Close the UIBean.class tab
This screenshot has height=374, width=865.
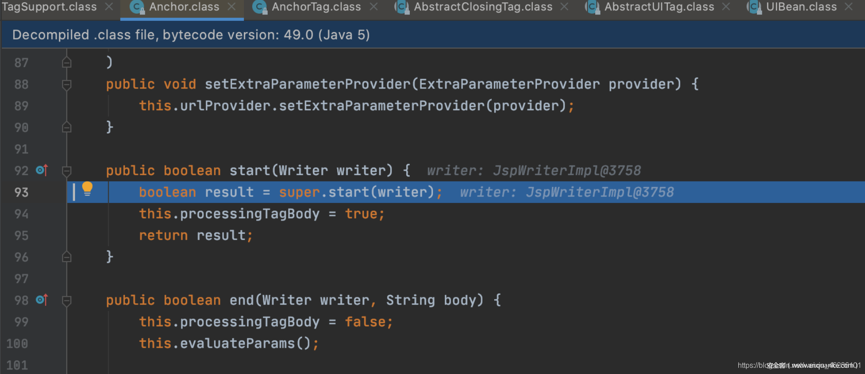[x=849, y=7]
